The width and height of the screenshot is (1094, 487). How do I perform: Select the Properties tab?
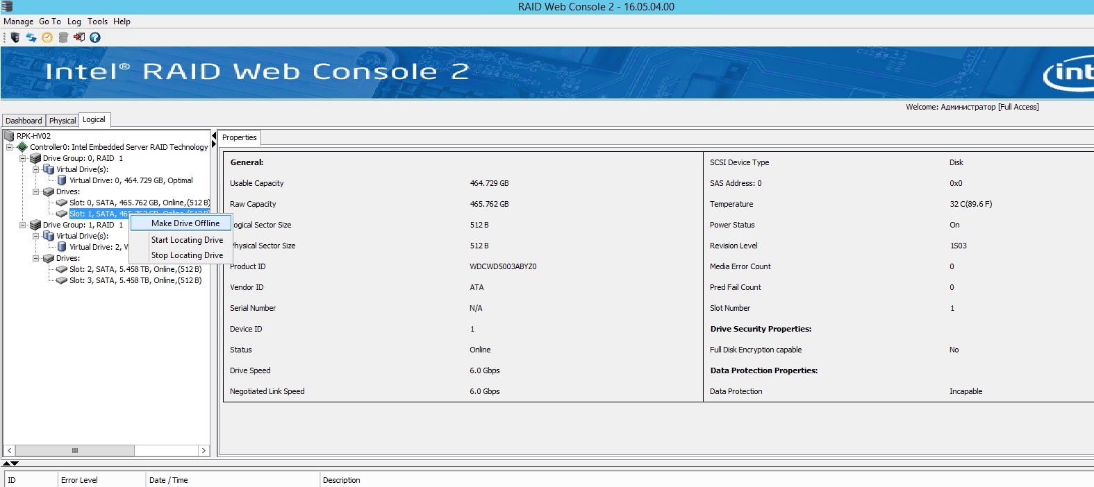pos(240,137)
